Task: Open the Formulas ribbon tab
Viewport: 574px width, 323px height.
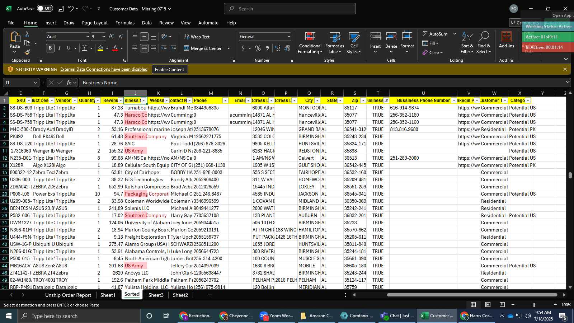Action: coord(125,23)
